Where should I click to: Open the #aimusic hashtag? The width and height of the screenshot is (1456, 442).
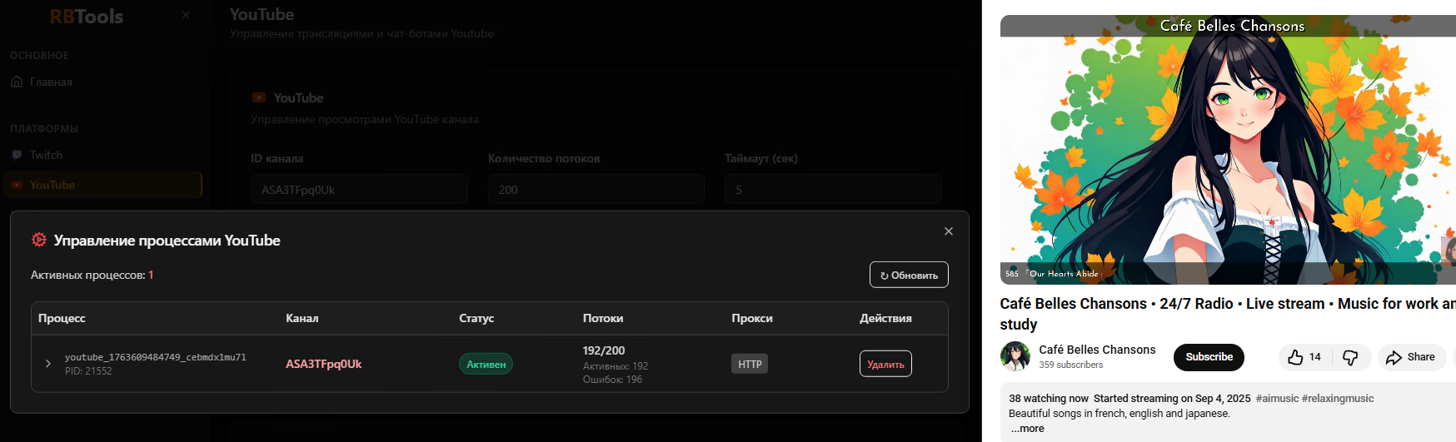tap(1277, 399)
